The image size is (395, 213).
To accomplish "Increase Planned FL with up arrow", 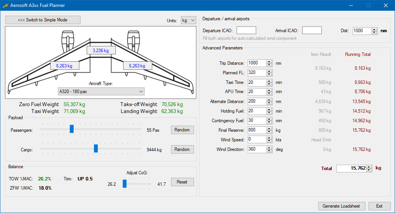I will click(x=269, y=71).
